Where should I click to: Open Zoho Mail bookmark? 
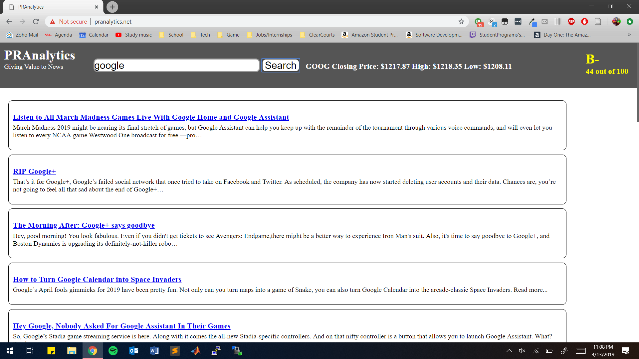pos(22,35)
